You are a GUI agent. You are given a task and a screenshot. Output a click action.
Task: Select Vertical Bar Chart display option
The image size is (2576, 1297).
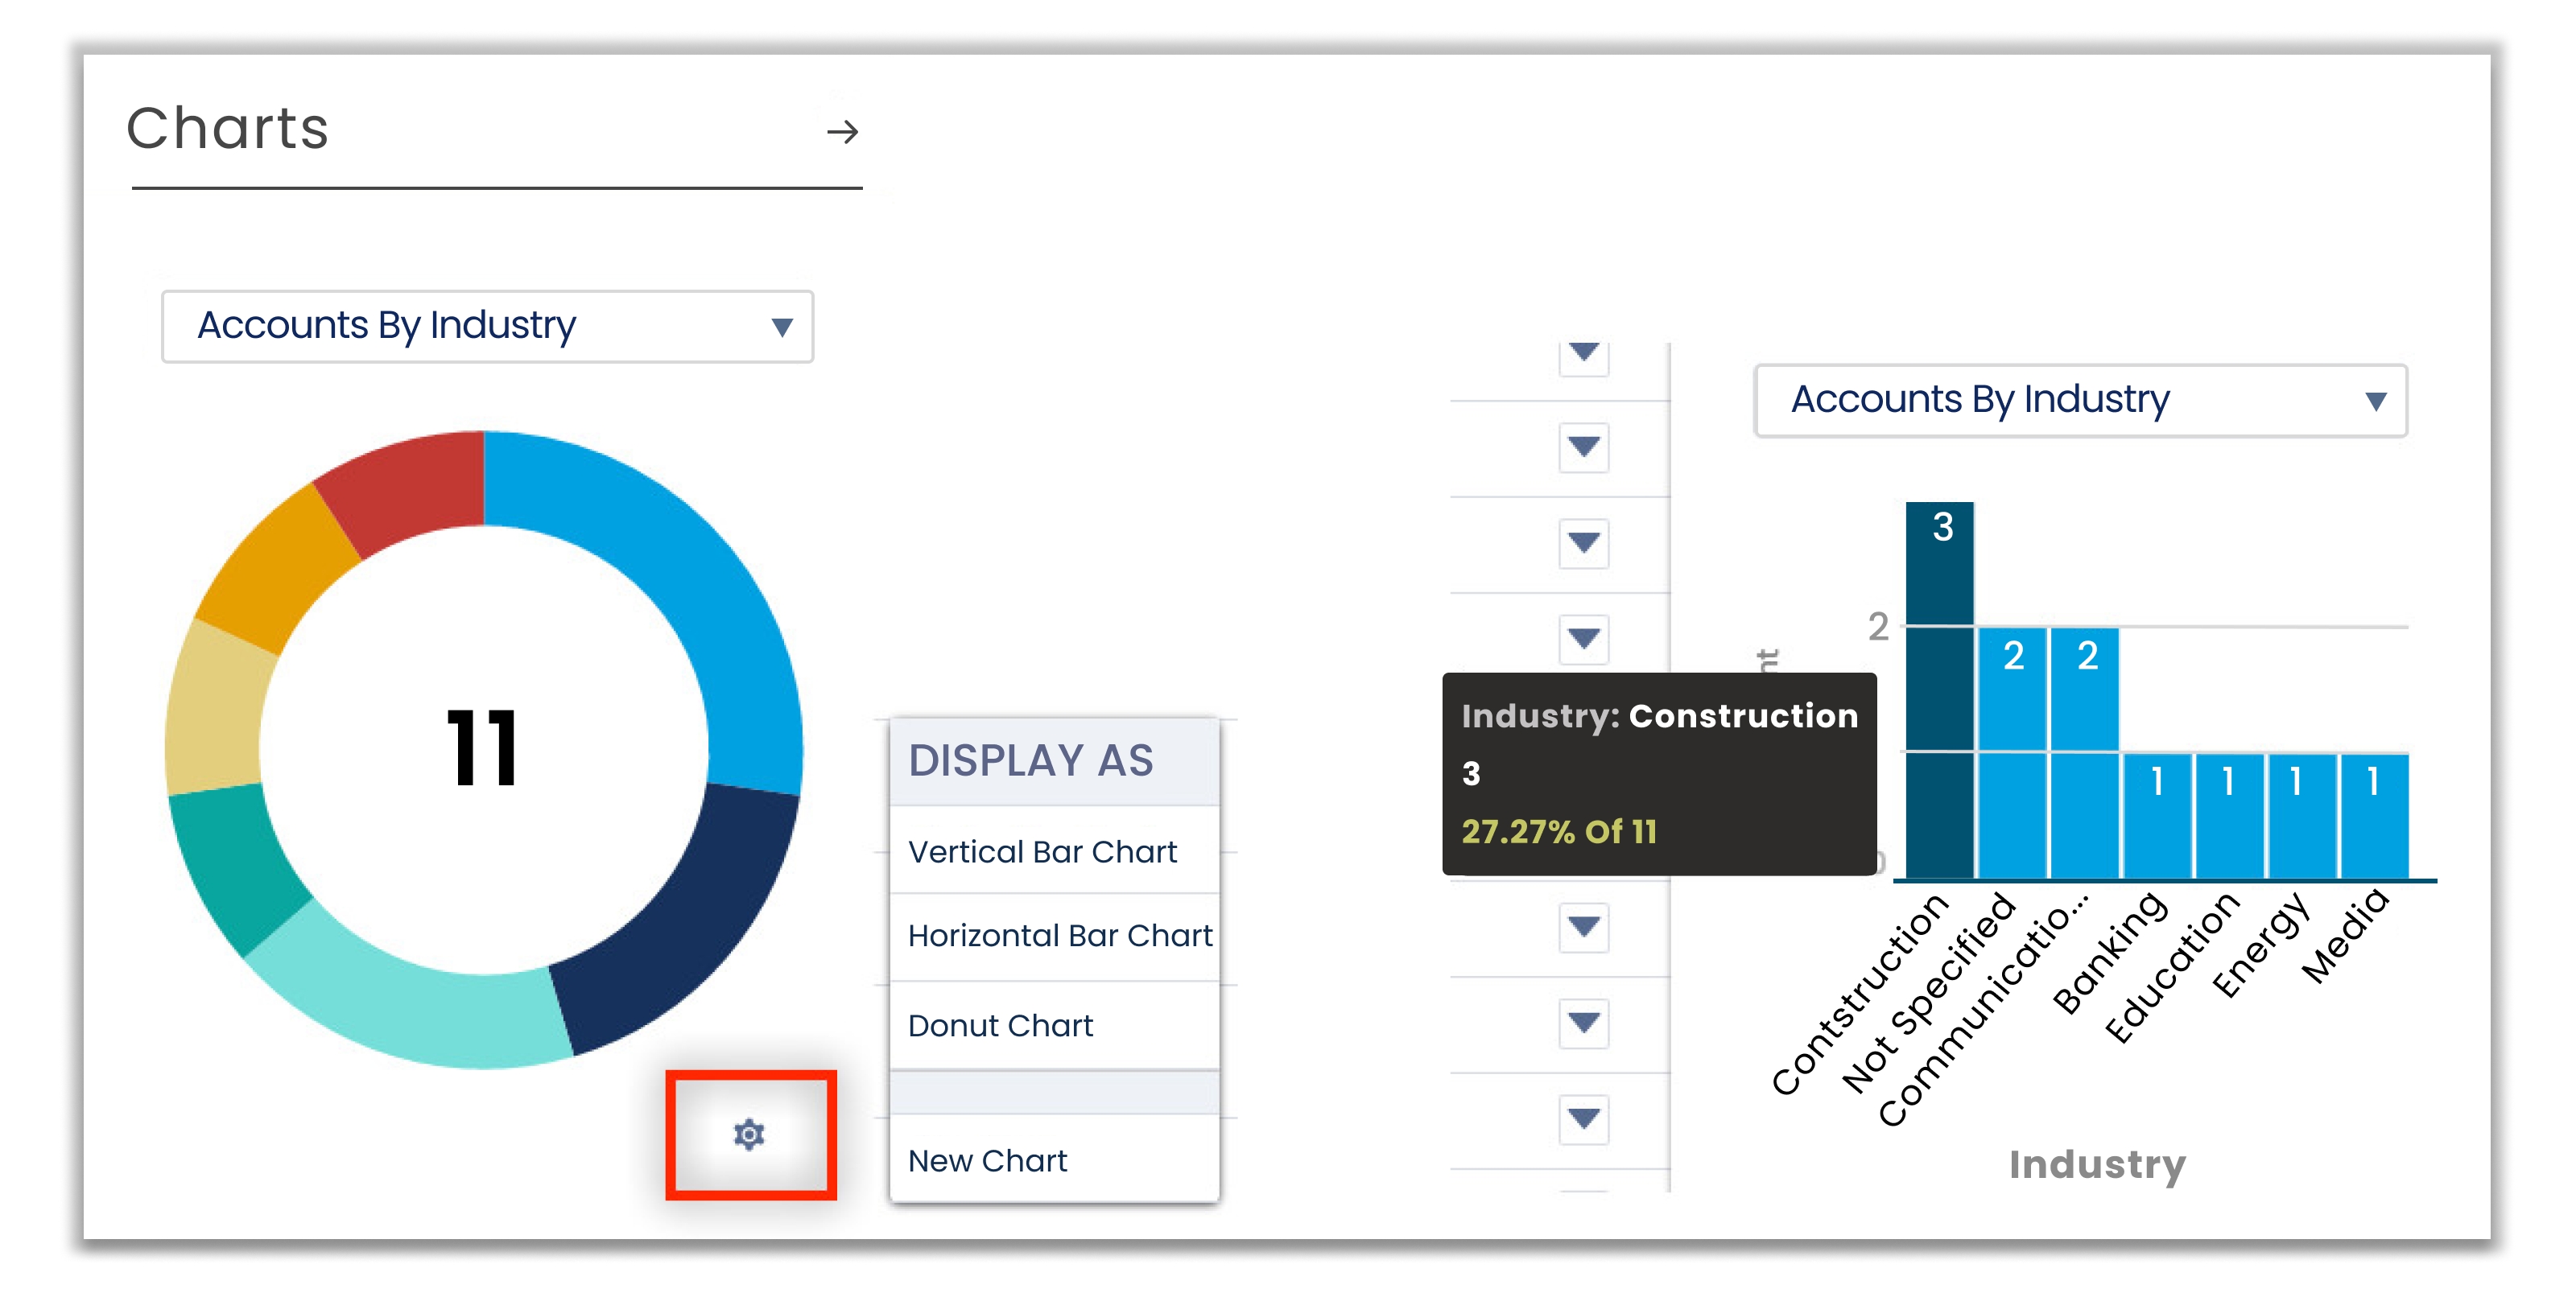point(1042,851)
